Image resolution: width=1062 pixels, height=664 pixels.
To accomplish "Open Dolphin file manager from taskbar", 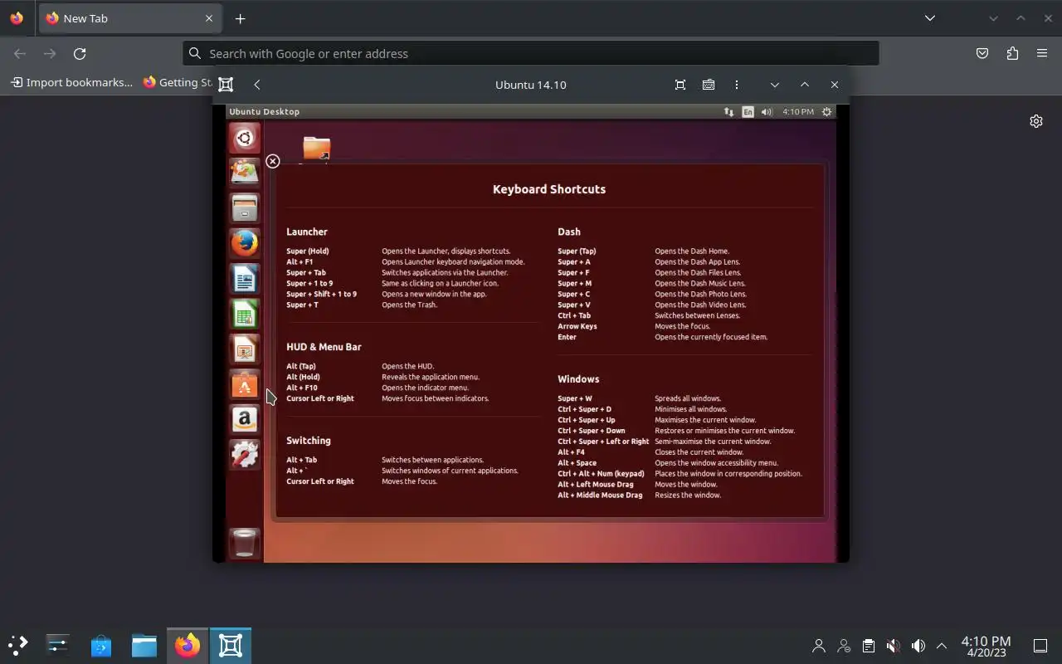I will [x=144, y=645].
